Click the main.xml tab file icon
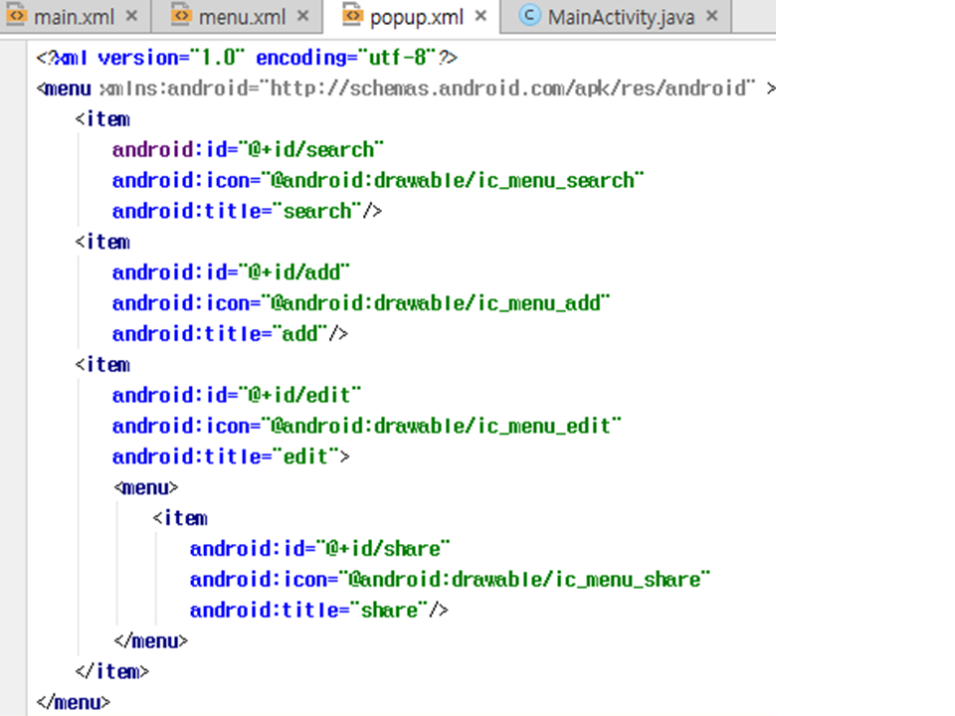The width and height of the screenshot is (955, 716). pyautogui.click(x=17, y=17)
